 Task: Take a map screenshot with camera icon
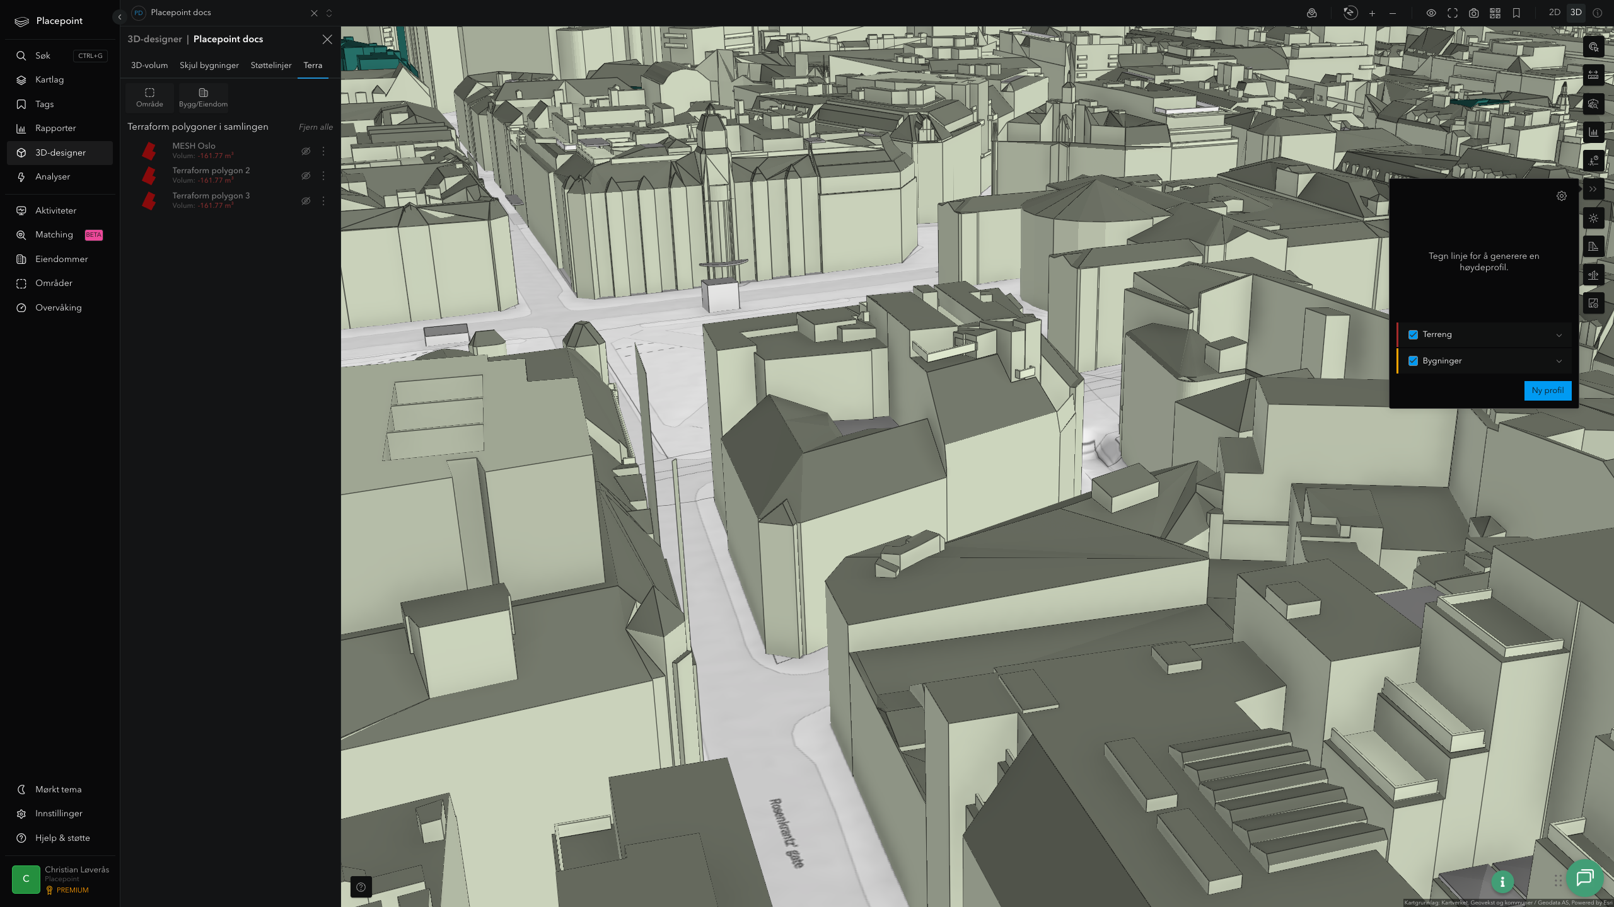1474,13
